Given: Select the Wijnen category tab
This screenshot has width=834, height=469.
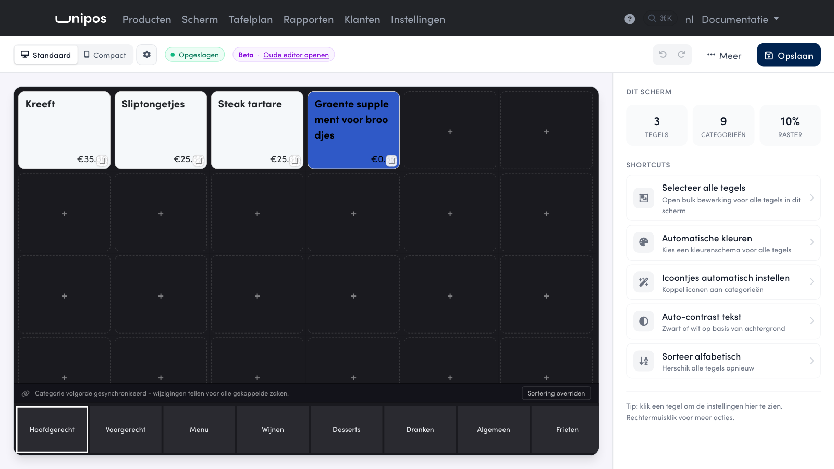Looking at the screenshot, I should click(273, 429).
